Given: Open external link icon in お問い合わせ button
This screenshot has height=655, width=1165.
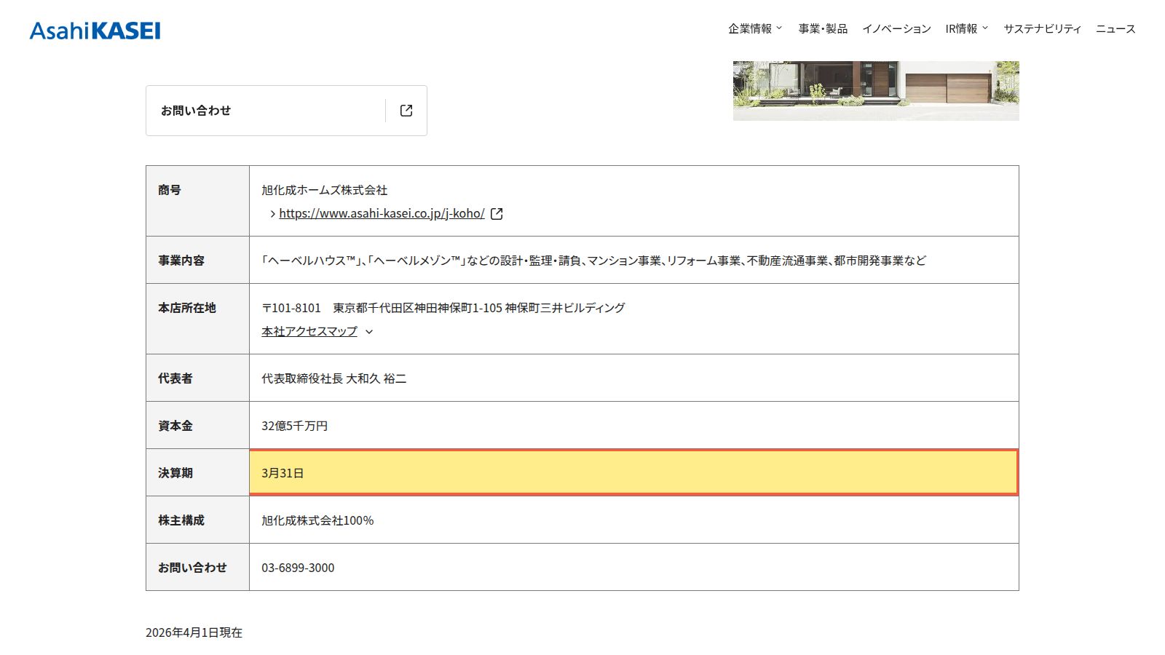Looking at the screenshot, I should pyautogui.click(x=406, y=111).
